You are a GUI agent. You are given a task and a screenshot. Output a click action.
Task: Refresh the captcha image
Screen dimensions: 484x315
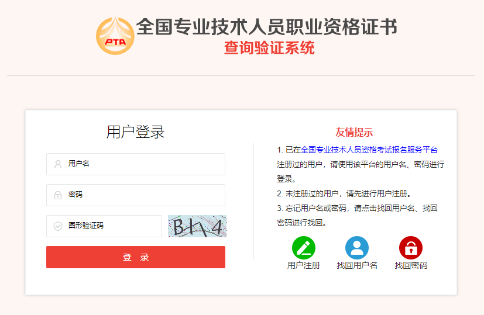(x=197, y=226)
